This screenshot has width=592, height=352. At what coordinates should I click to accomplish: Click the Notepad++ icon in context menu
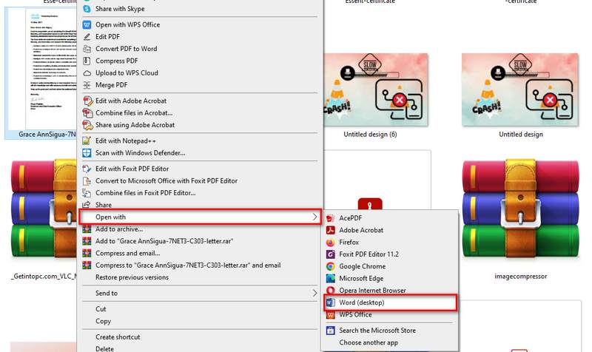[x=87, y=141]
